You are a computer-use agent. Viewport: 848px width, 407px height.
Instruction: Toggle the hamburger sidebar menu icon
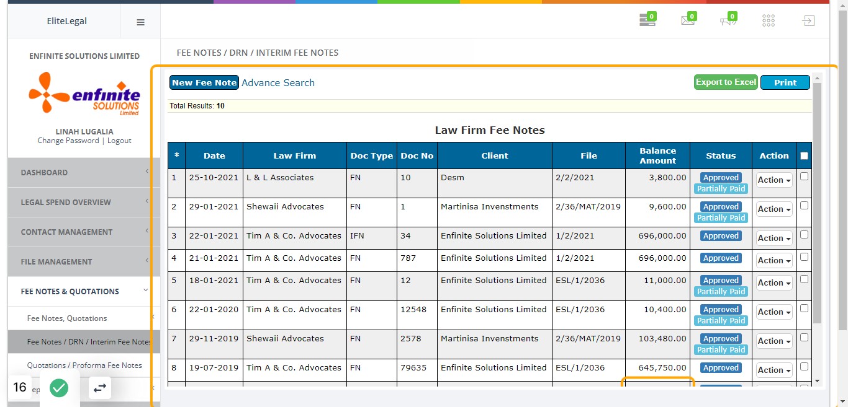pos(140,22)
